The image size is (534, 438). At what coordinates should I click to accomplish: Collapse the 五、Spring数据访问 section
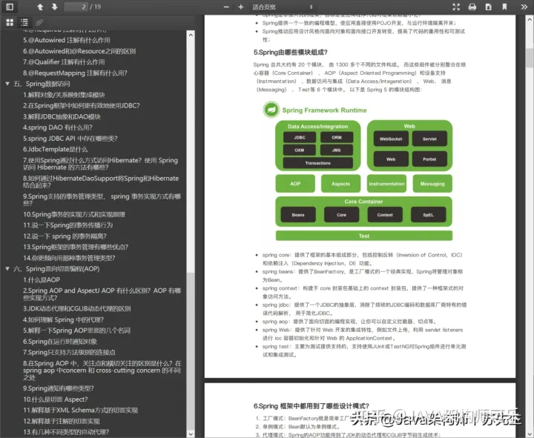7,84
